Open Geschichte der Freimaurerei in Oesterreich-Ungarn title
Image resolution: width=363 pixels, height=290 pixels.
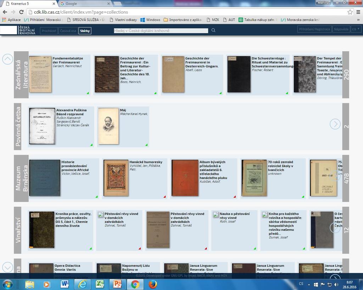click(x=202, y=62)
